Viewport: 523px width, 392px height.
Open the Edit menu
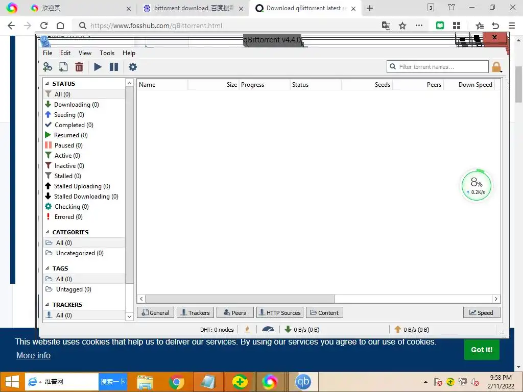(65, 53)
